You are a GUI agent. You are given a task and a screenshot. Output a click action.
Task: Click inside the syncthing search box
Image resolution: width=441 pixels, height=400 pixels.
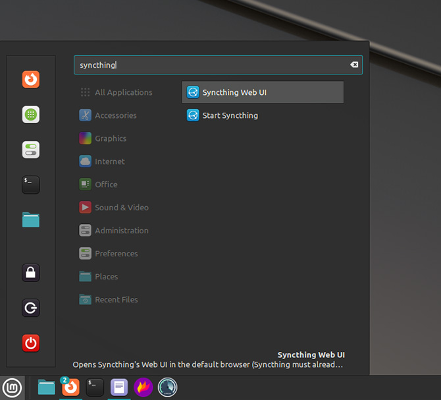click(x=219, y=65)
